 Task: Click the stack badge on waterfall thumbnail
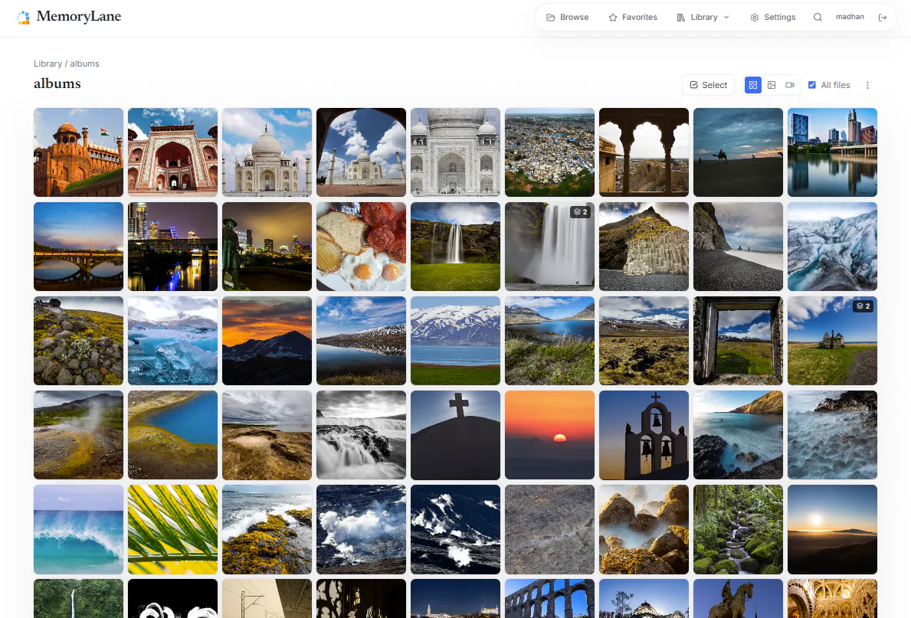[x=581, y=212]
